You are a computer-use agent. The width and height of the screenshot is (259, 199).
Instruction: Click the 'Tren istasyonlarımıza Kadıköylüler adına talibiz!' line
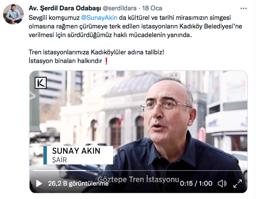96,52
